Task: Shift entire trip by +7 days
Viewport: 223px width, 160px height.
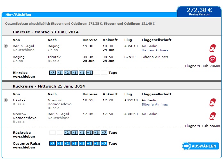Action: point(104,144)
